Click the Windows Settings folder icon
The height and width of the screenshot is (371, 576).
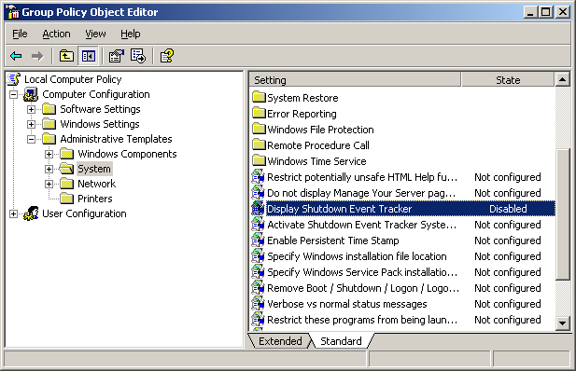(49, 124)
